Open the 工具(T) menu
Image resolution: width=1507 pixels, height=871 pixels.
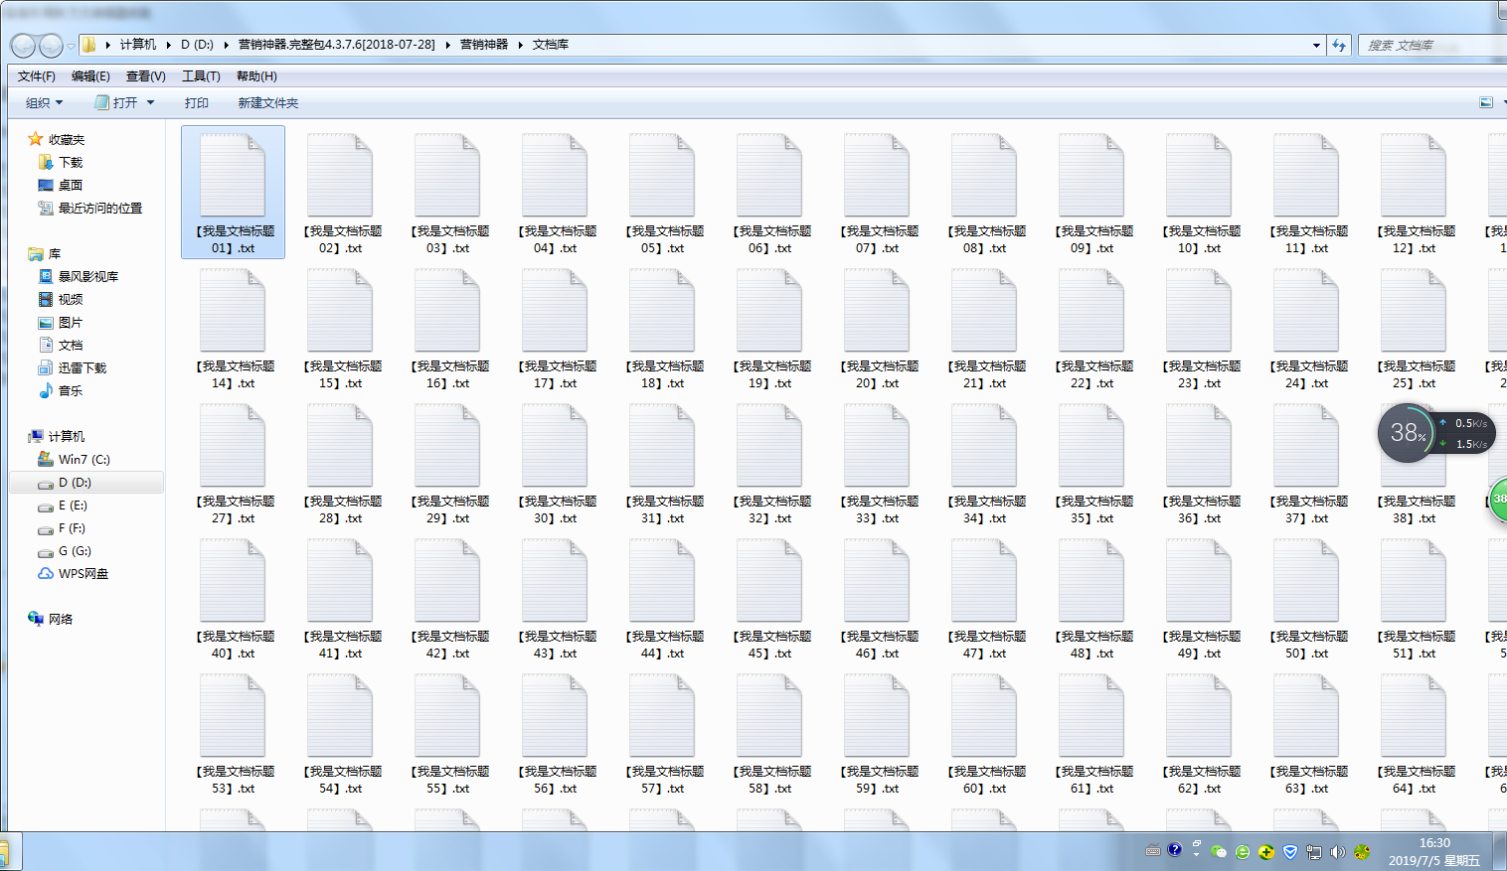201,76
